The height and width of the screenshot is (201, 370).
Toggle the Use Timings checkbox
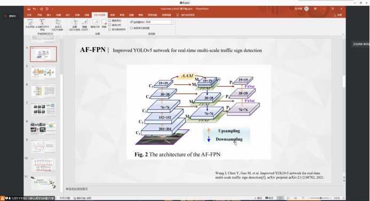[110, 25]
